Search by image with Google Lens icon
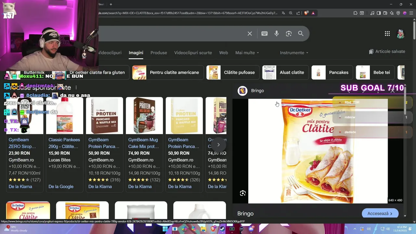 pos(289,33)
